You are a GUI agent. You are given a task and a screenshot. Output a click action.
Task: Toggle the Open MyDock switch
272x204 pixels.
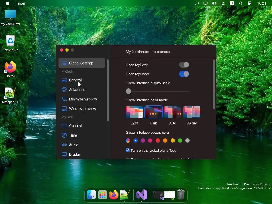click(184, 65)
